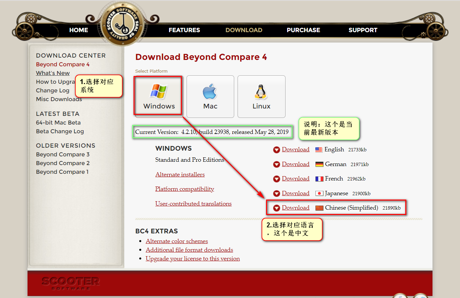This screenshot has width=460, height=298.
Task: Open the 64-bit Mac Beta link
Action: (x=58, y=123)
